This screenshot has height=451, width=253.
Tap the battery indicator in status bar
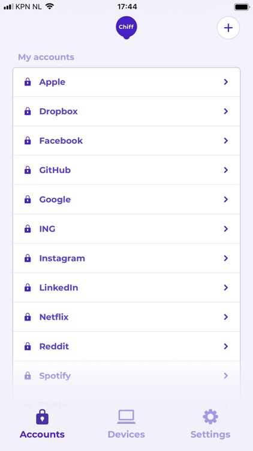point(242,7)
